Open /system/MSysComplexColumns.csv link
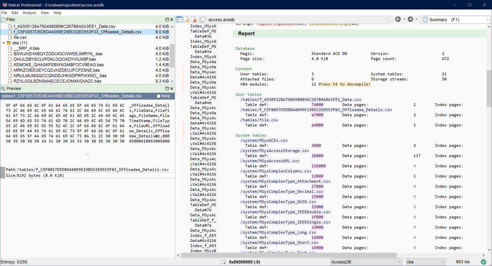This screenshot has height=266, width=492. pyautogui.click(x=276, y=171)
